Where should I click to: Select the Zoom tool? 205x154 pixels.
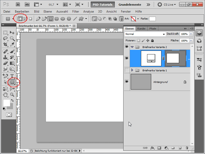tap(12, 95)
